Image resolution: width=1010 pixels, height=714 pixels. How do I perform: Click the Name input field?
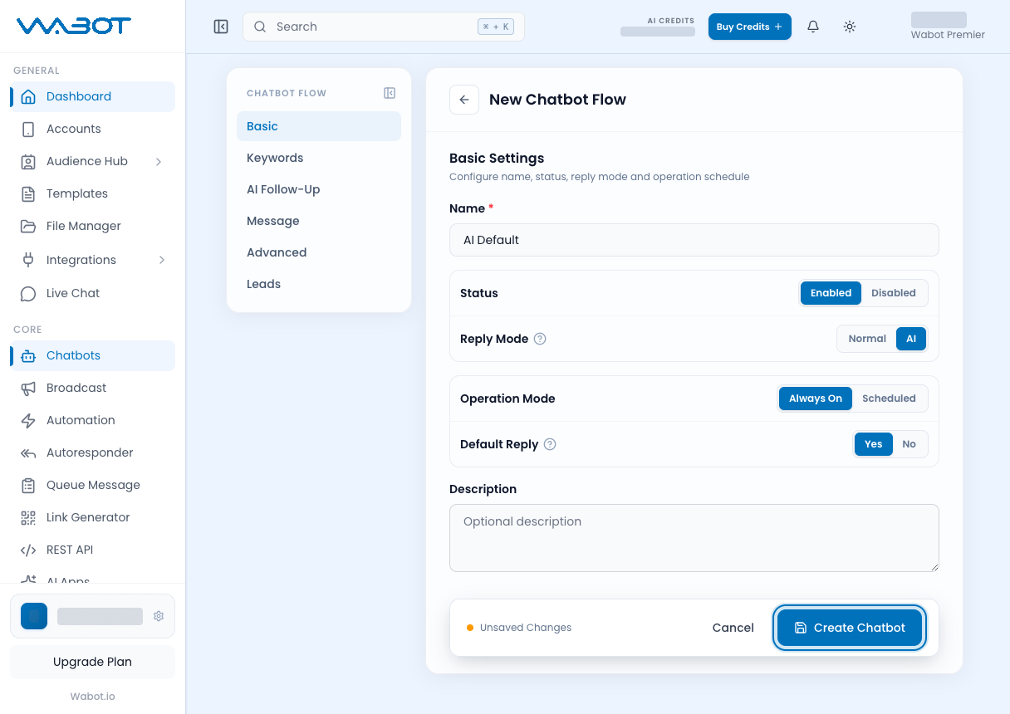pos(694,240)
